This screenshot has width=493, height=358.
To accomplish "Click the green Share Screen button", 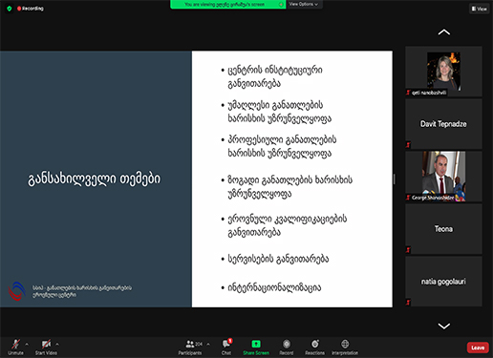I will click(256, 347).
